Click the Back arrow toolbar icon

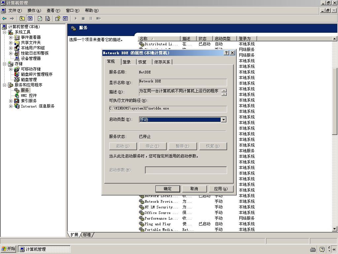pos(4,19)
